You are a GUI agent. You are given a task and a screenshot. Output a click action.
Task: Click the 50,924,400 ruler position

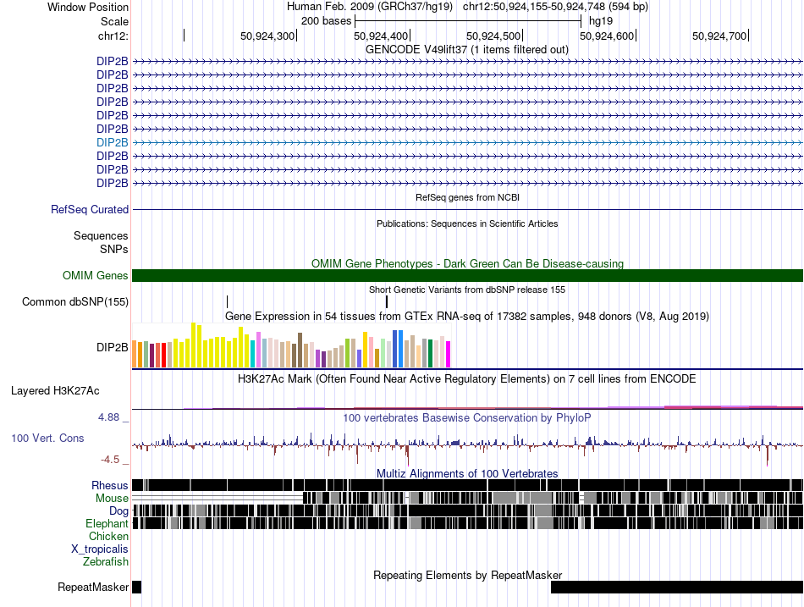(381, 36)
